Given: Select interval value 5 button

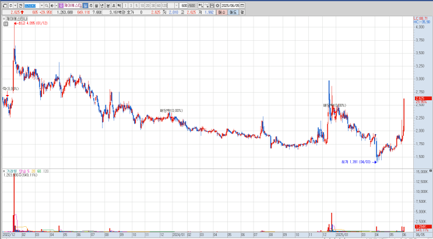Looking at the screenshot, I should coord(136,5).
